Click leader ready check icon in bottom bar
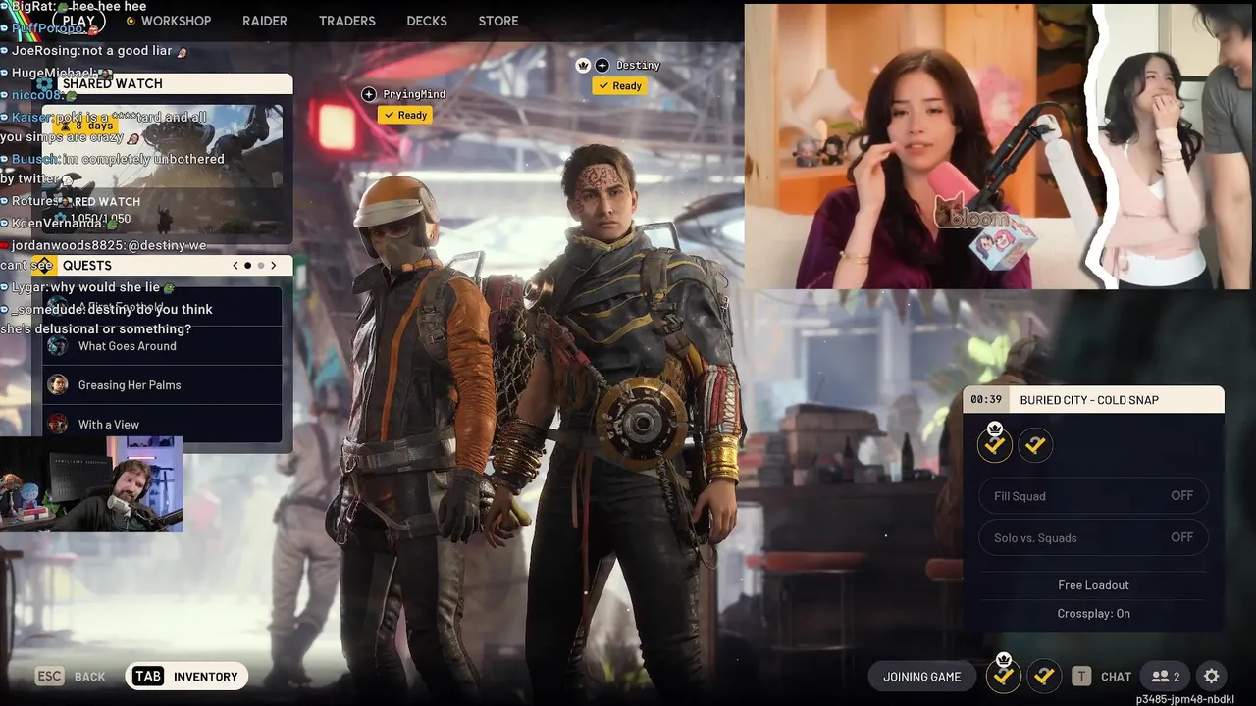Screen dimensions: 1256x706 [x=1003, y=676]
